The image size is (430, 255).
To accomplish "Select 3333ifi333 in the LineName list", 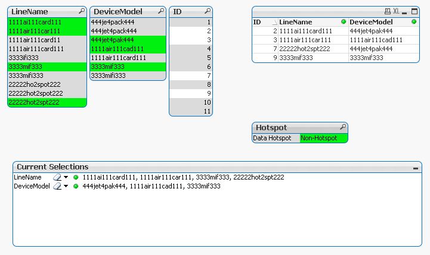I will click(x=47, y=58).
